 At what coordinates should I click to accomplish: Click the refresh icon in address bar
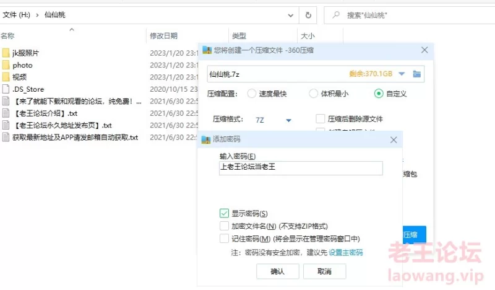[308, 15]
